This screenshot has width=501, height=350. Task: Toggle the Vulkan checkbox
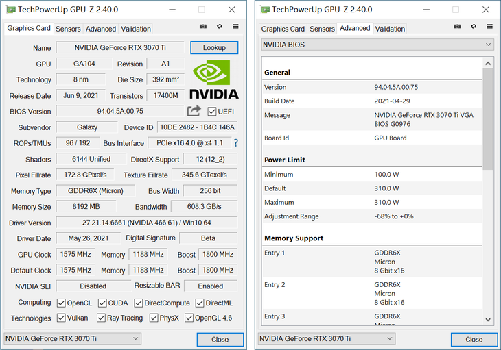[61, 318]
